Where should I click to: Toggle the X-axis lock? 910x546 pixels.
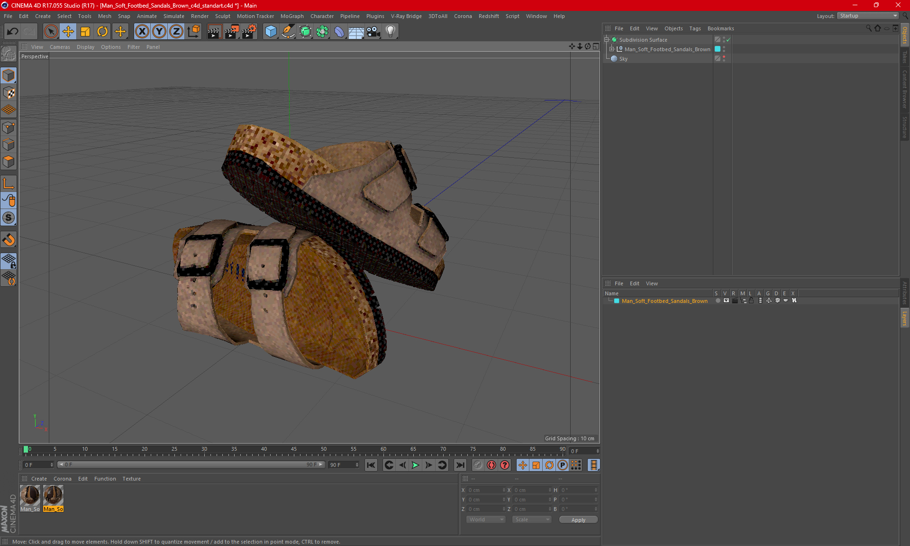click(x=142, y=32)
